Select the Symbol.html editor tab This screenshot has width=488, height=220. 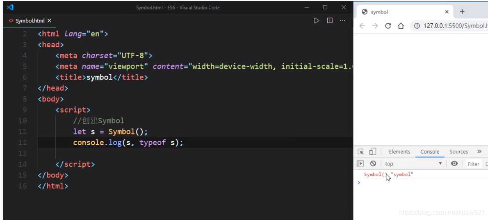30,20
